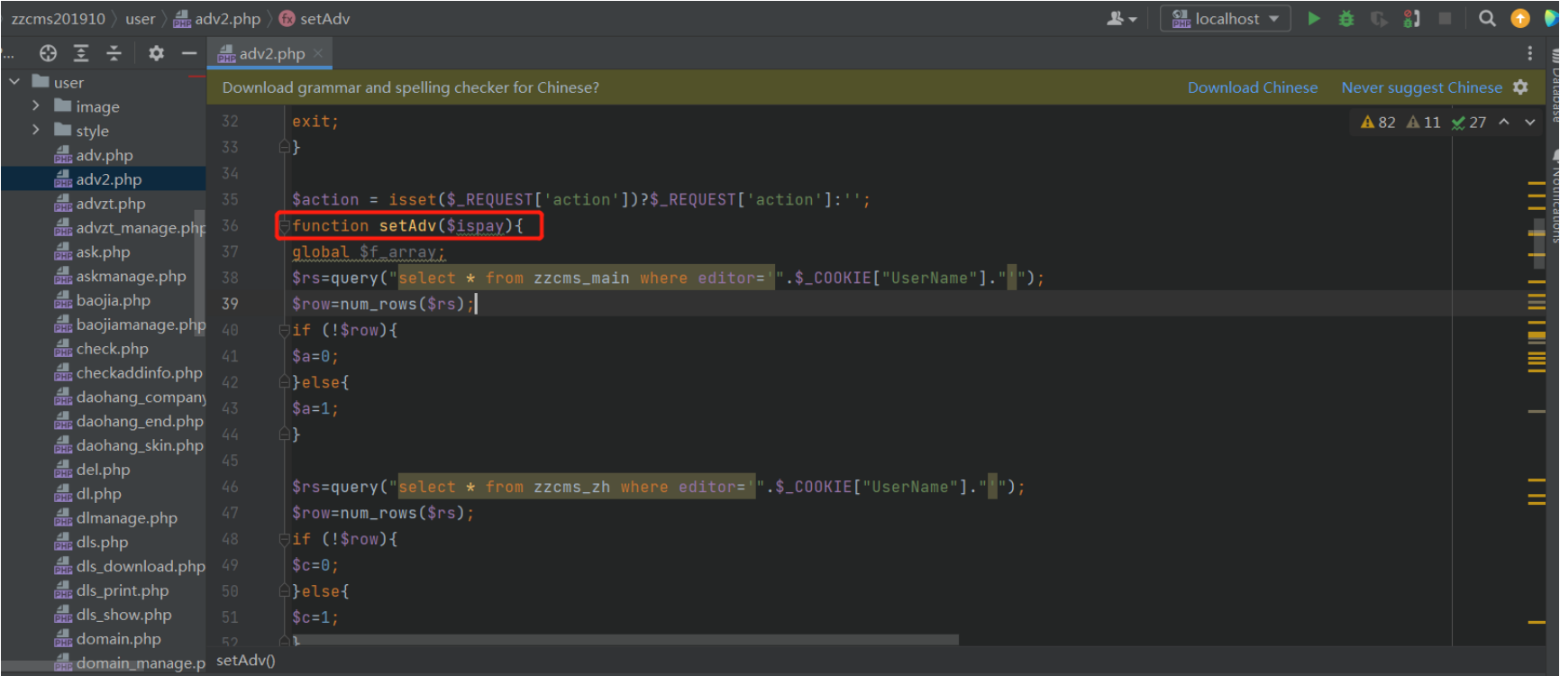Image resolution: width=1560 pixels, height=676 pixels.
Task: Click the Download Chinese link
Action: pyautogui.click(x=1252, y=87)
